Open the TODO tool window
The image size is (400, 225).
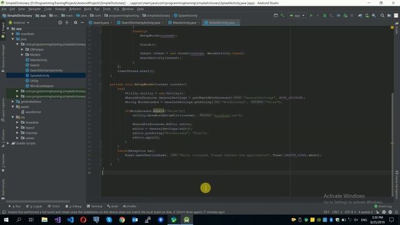click(x=54, y=206)
